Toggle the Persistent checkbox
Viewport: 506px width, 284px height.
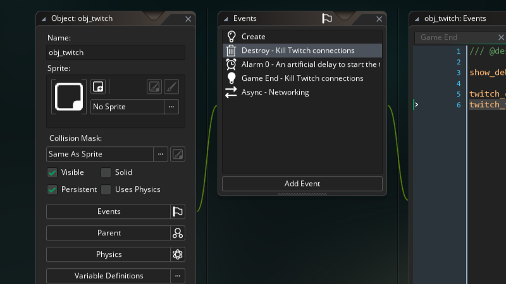(52, 189)
